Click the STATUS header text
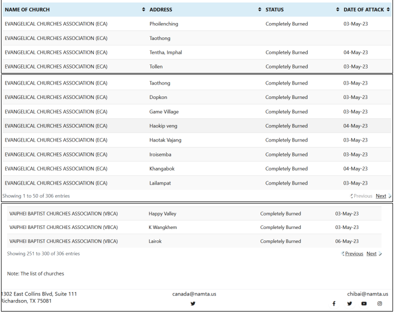 pos(274,9)
